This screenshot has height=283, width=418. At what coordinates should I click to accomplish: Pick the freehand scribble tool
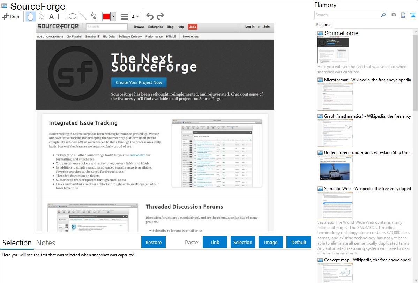pyautogui.click(x=94, y=16)
